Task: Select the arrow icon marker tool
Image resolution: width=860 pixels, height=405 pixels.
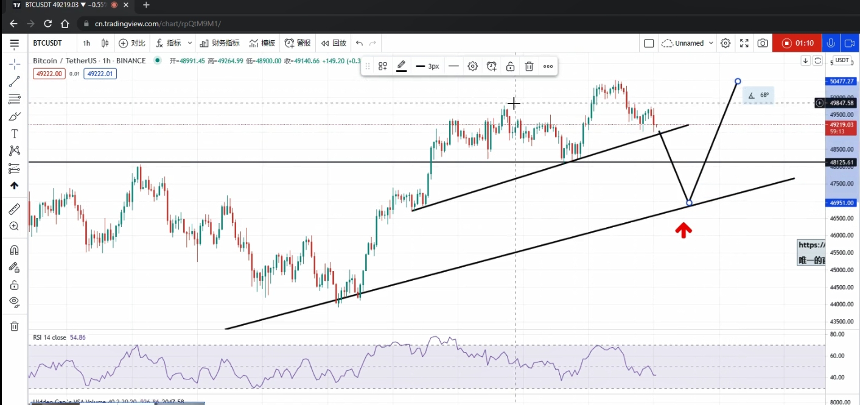Action: click(14, 186)
